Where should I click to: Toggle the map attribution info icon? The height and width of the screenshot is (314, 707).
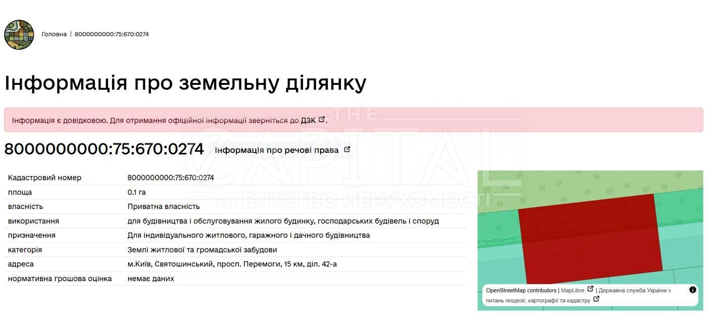tap(692, 290)
